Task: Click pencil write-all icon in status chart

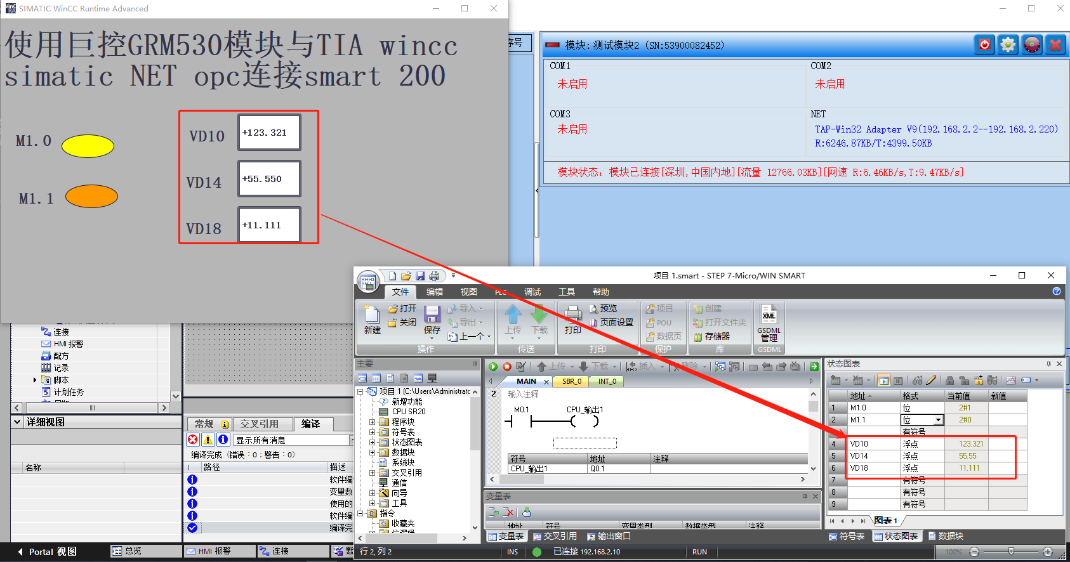Action: [x=931, y=381]
